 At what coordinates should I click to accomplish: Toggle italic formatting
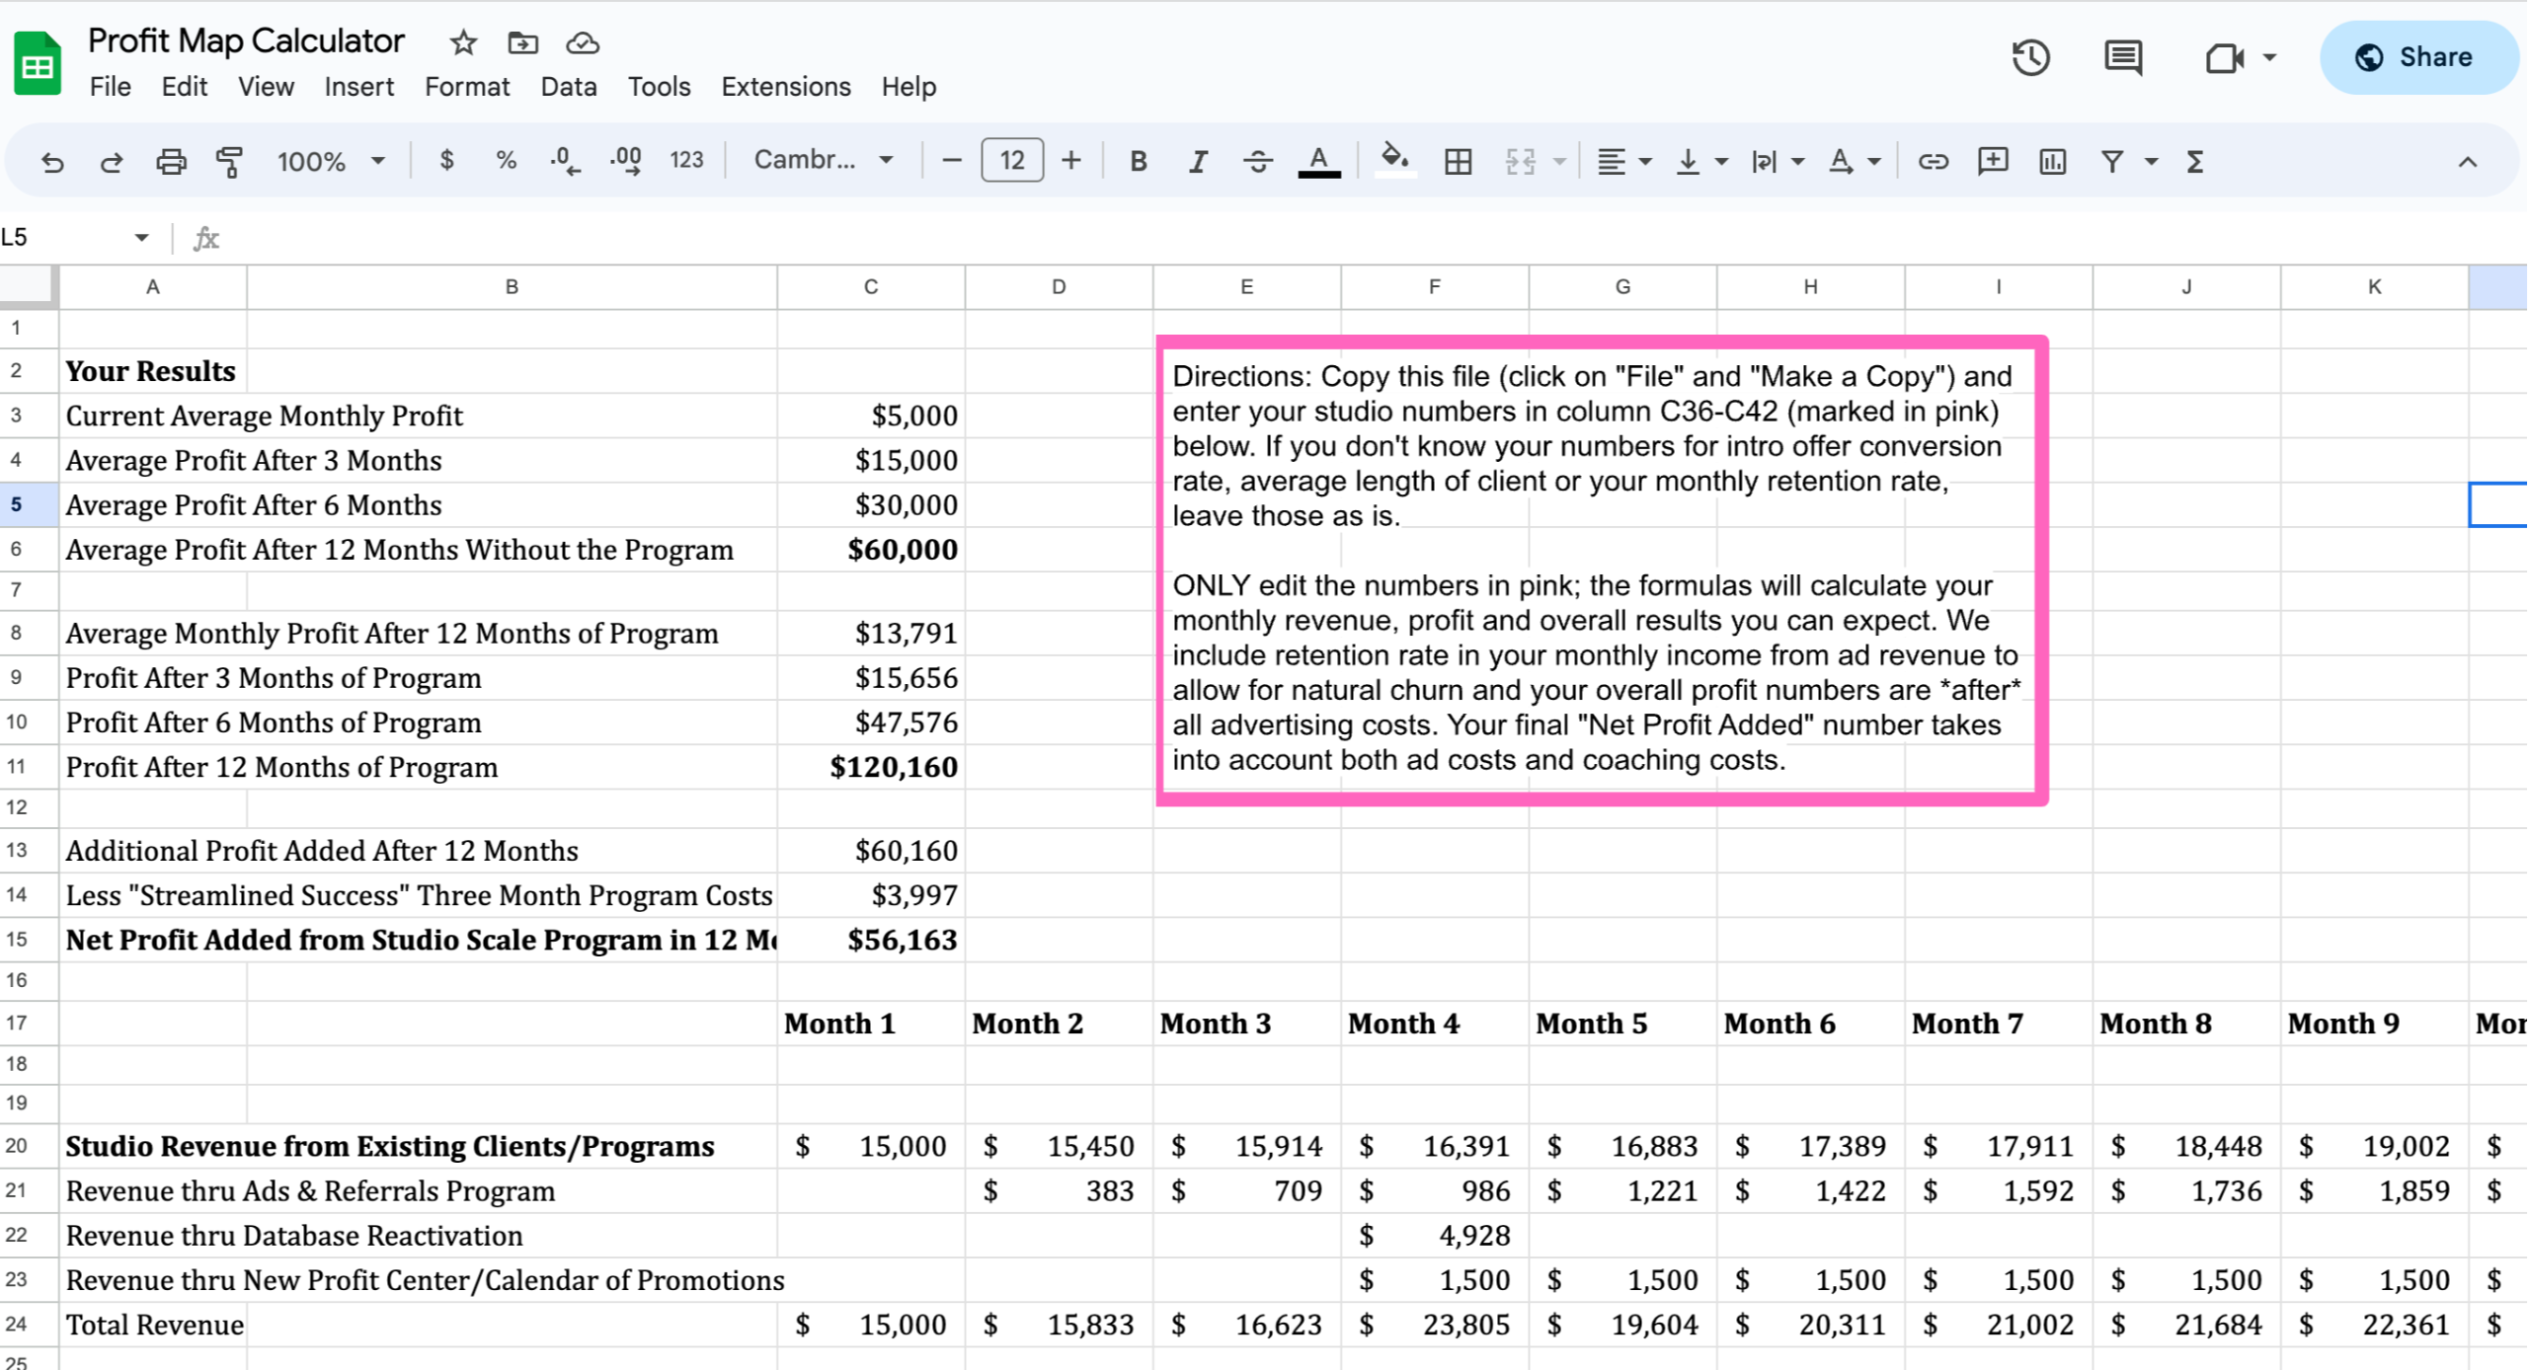point(1197,161)
